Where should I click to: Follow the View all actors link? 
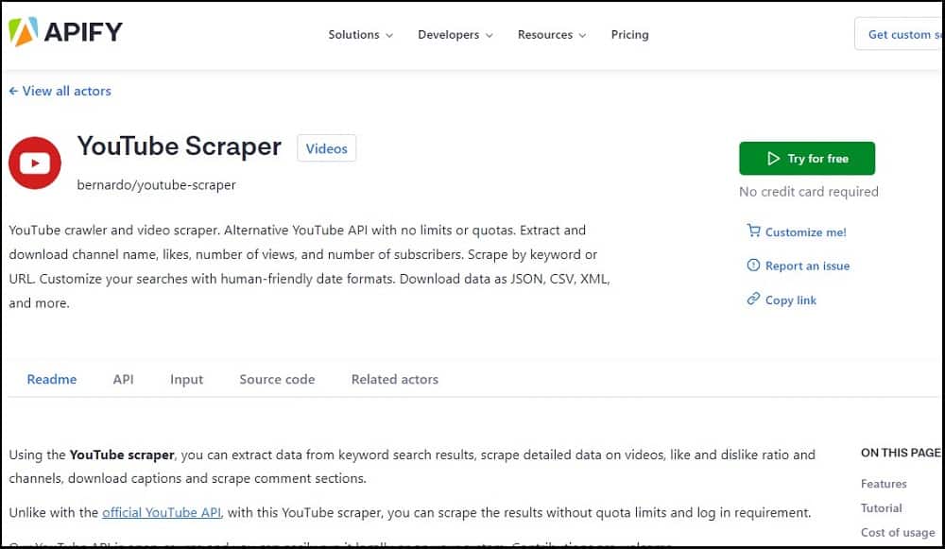point(60,91)
